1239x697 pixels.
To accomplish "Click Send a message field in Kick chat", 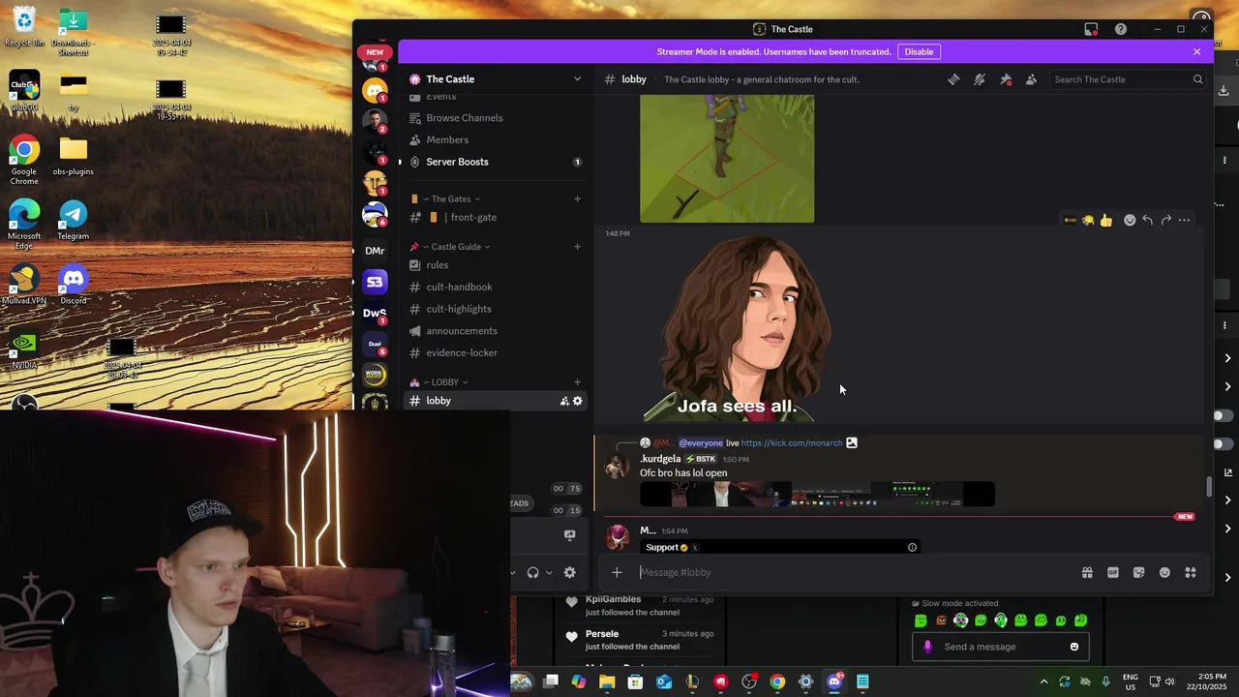I will (1002, 647).
